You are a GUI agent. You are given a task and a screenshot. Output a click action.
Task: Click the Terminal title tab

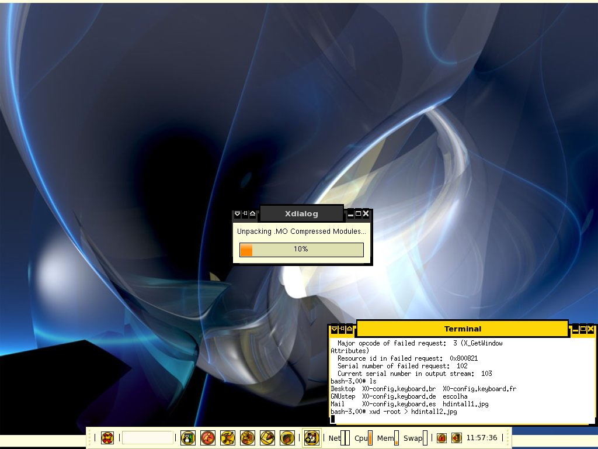[463, 329]
